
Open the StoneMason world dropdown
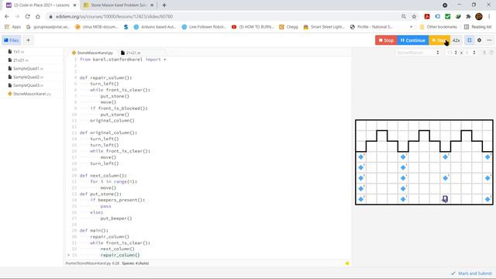[x=418, y=53]
